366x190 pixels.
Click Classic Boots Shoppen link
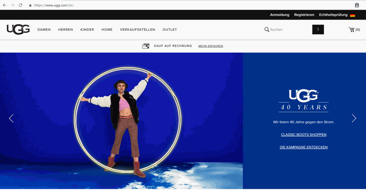(304, 135)
